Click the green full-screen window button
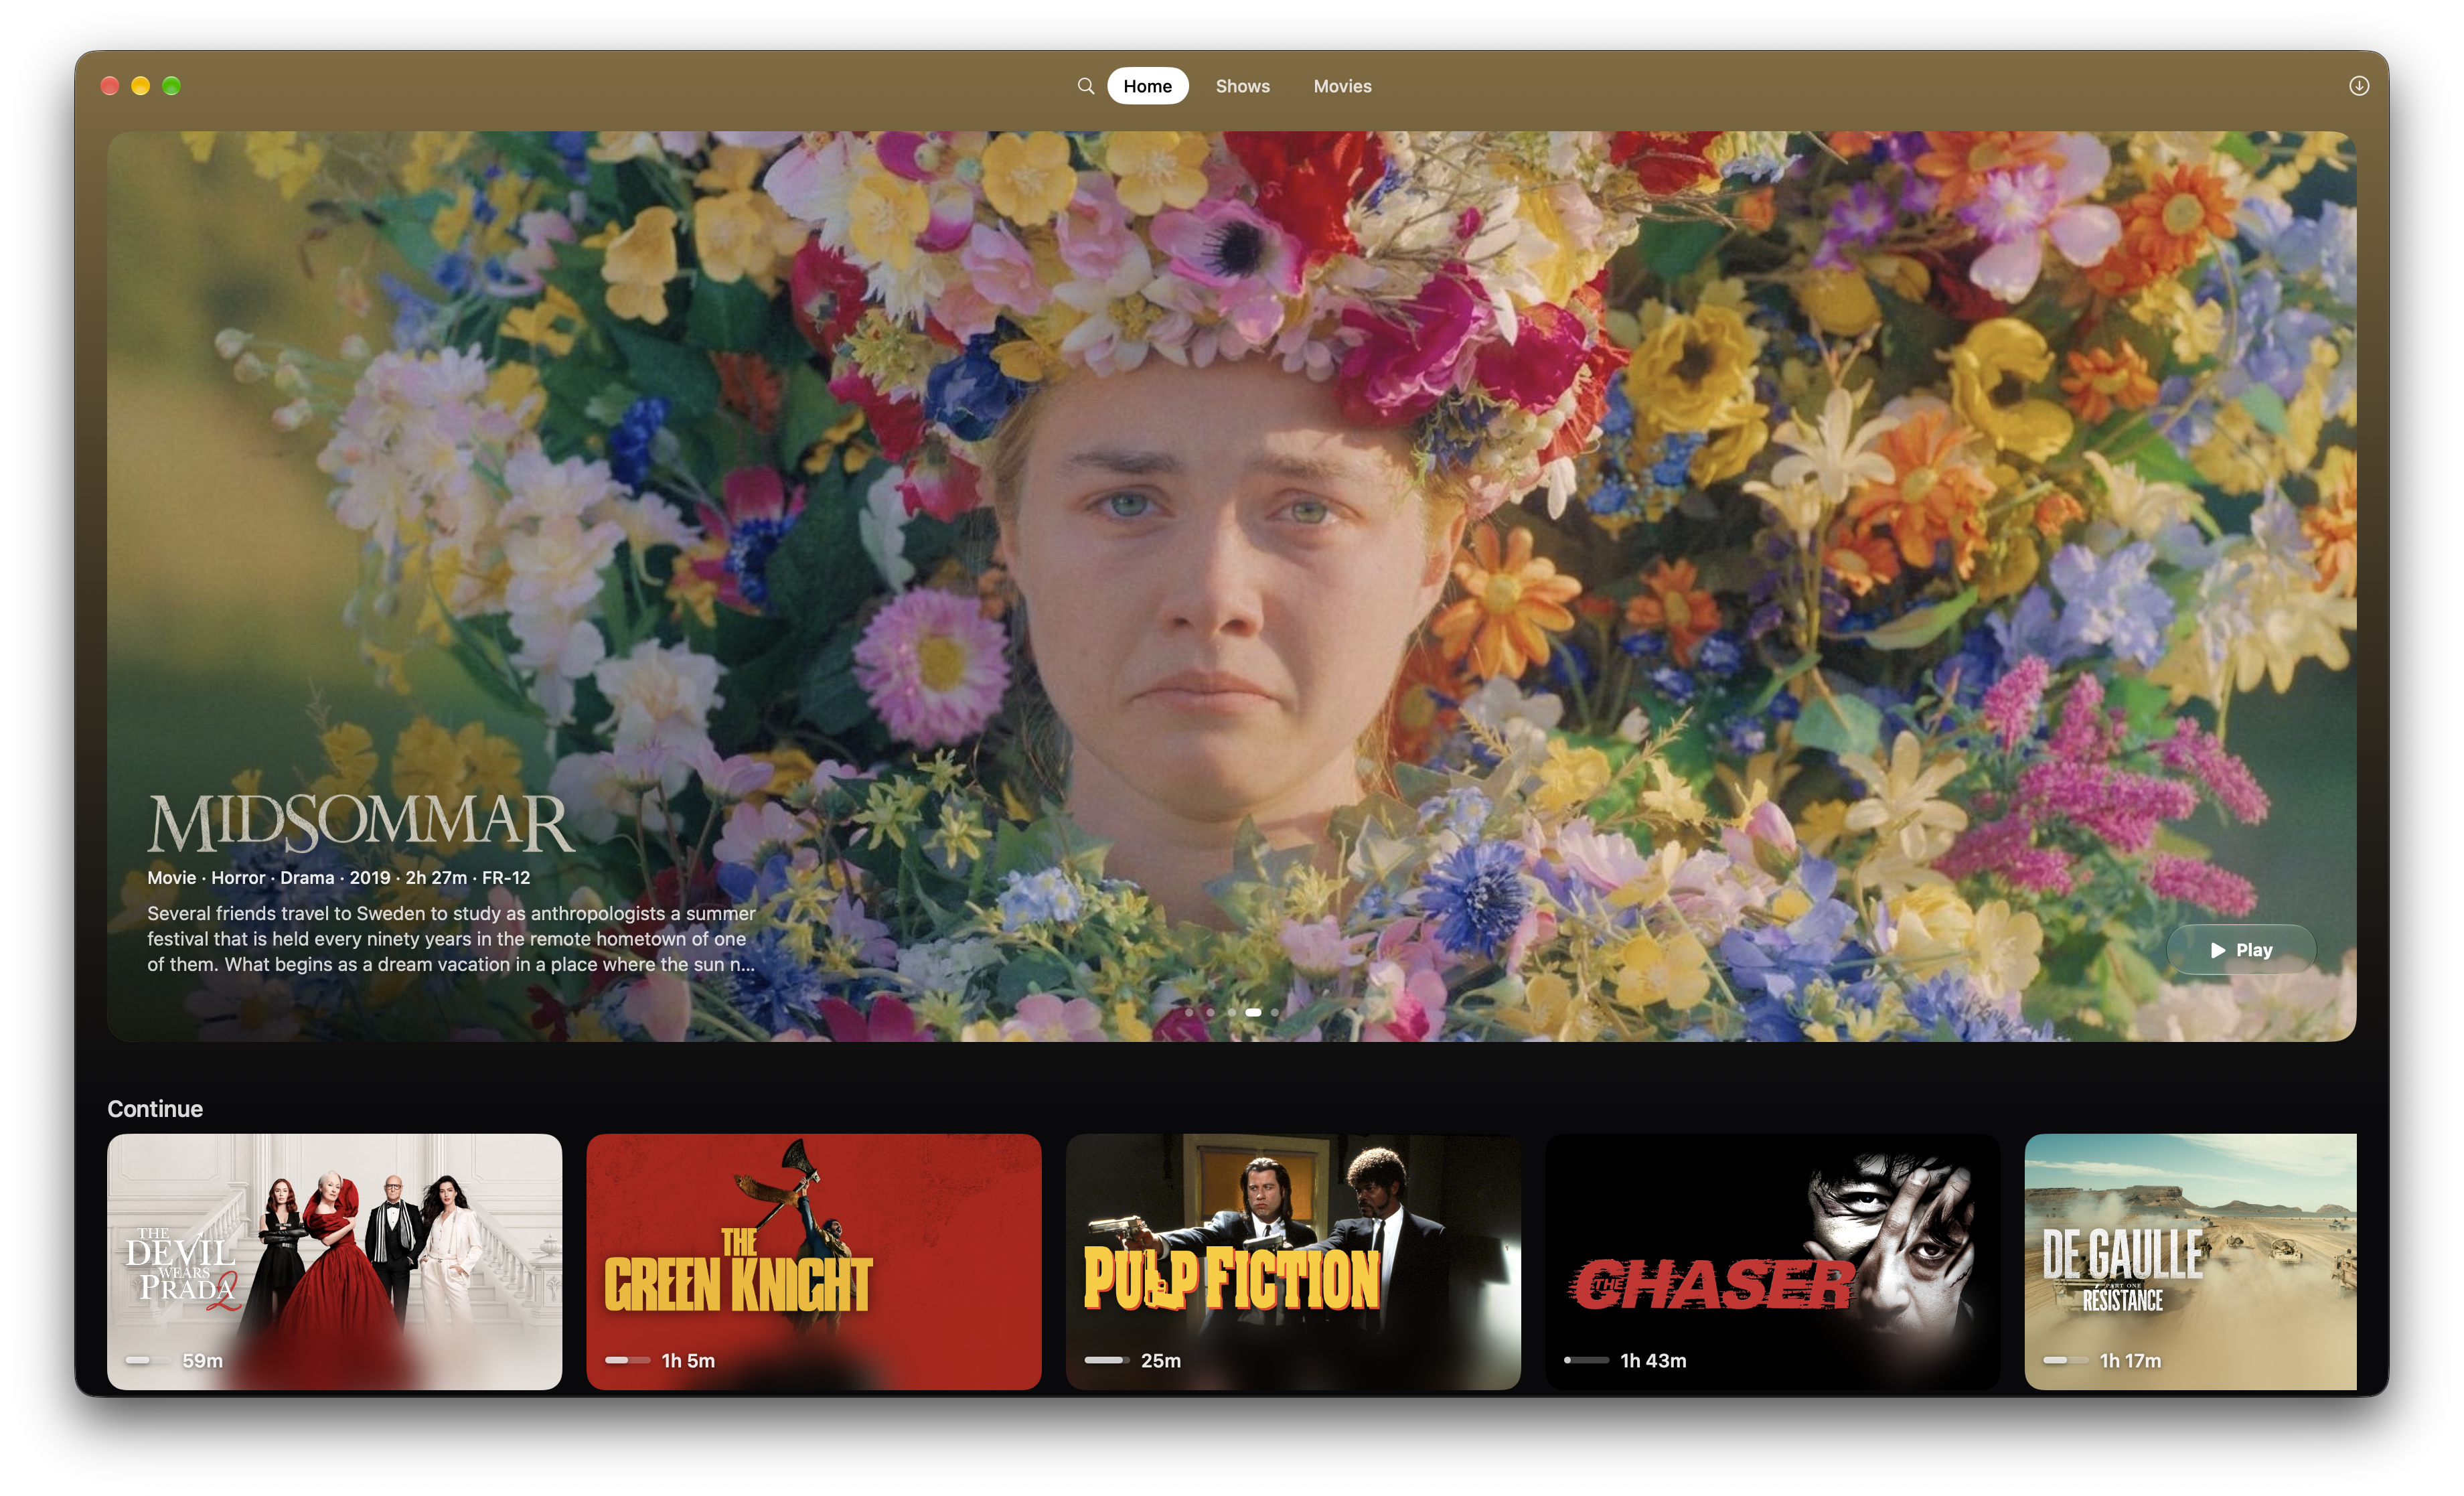Screen dimensions: 2464x1496 [x=171, y=86]
